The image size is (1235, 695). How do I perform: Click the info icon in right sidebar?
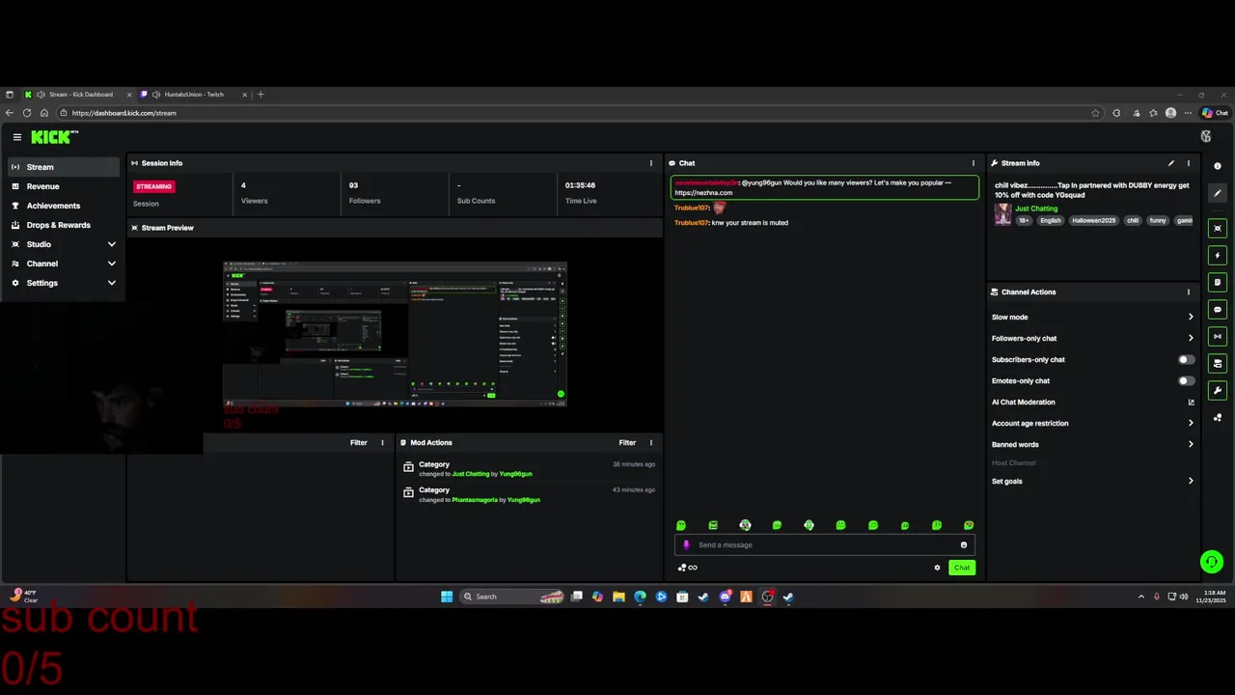pyautogui.click(x=1218, y=166)
